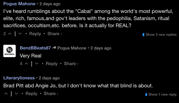Expand Share menu under "Very Real" reply
This screenshot has width=179, height=103.
(x=71, y=64)
